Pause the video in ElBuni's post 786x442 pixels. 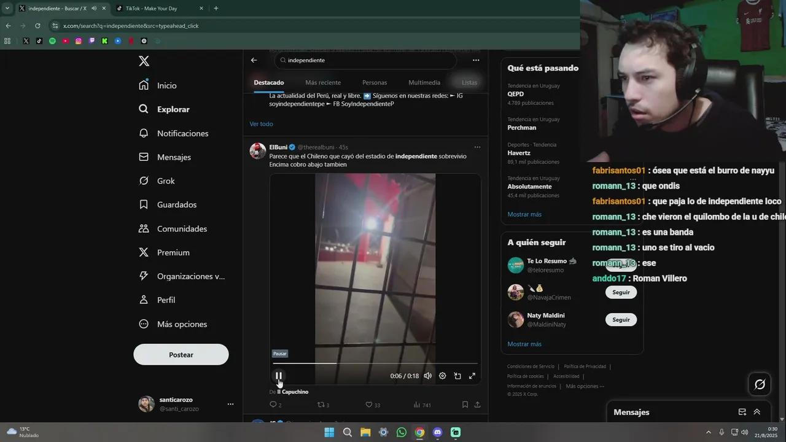click(x=279, y=376)
